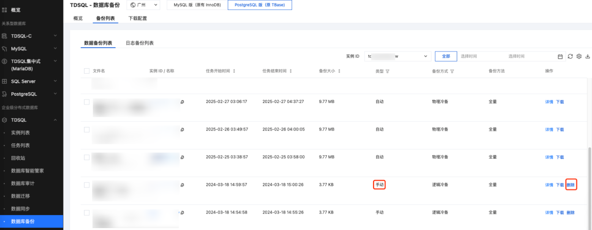Open 详情 for the 2025-02-25 backup

pyautogui.click(x=549, y=157)
